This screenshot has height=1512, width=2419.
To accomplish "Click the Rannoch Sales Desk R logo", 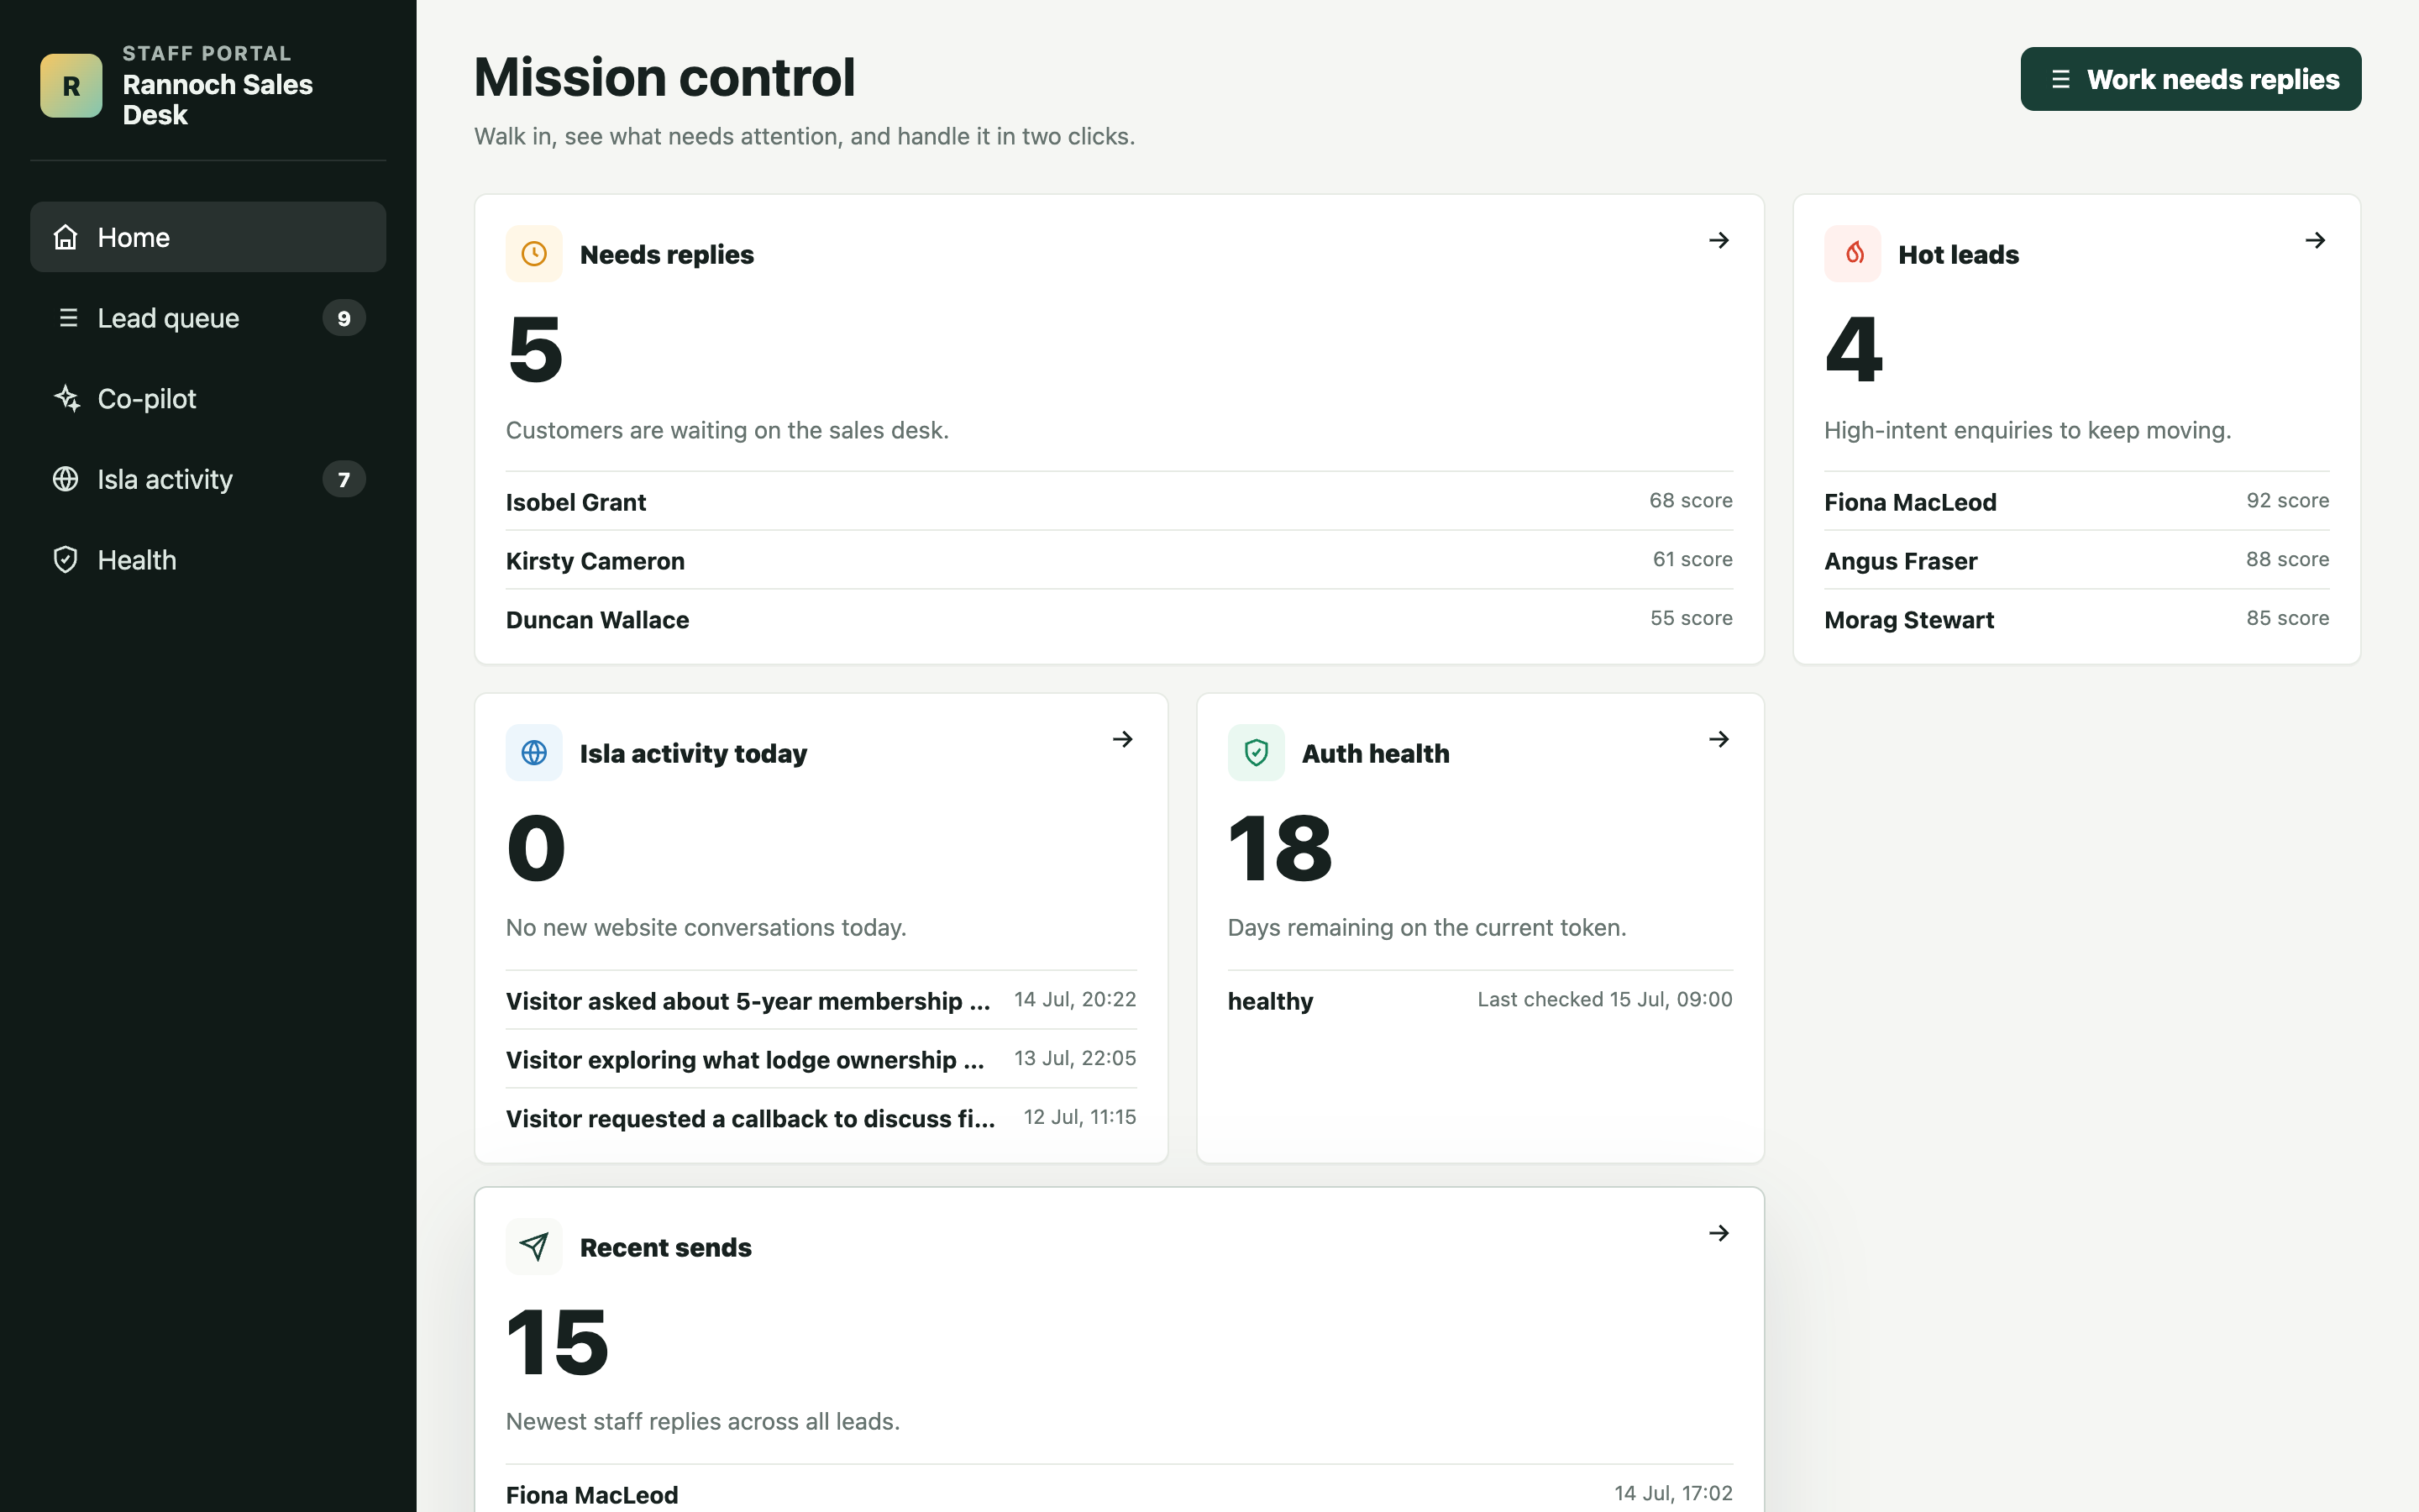I will (x=71, y=86).
